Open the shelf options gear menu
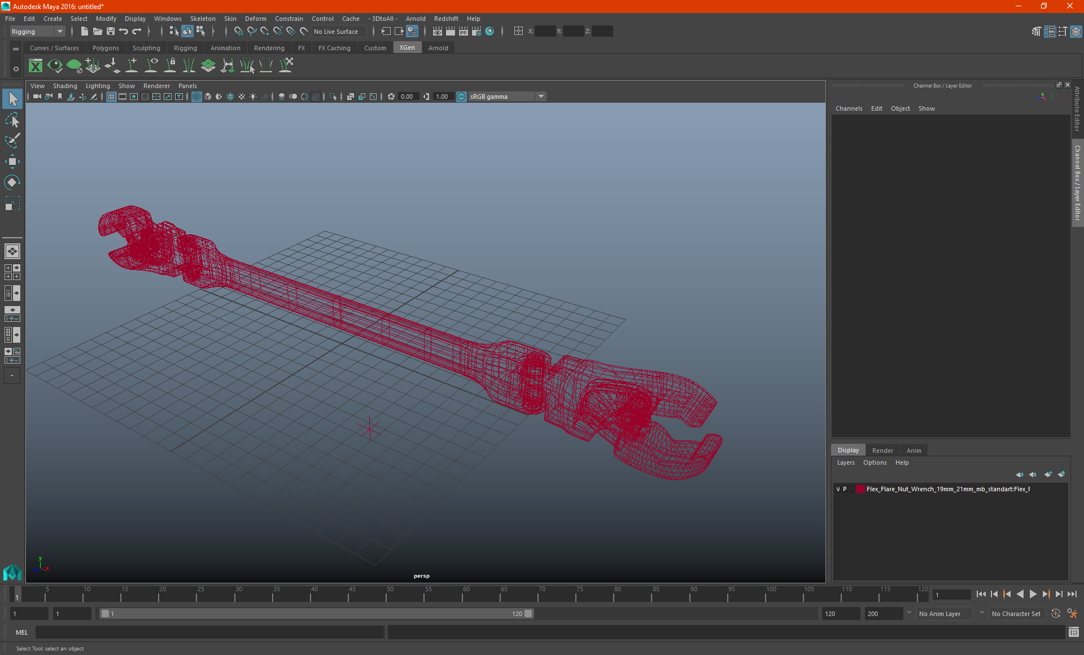Viewport: 1084px width, 655px height. tap(16, 69)
